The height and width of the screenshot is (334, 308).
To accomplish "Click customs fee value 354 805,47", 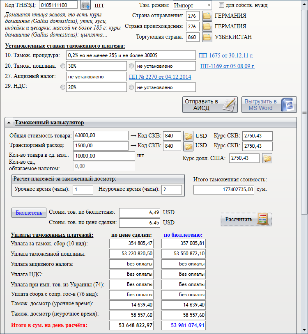I will tap(131, 243).
